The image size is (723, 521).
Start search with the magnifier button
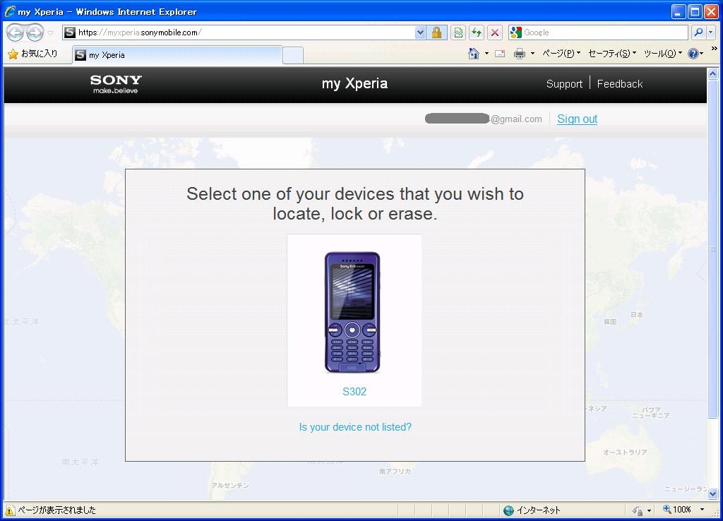[x=698, y=32]
